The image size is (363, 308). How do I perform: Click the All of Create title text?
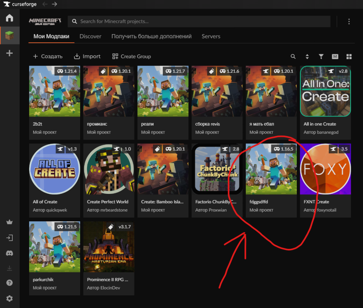point(45,202)
